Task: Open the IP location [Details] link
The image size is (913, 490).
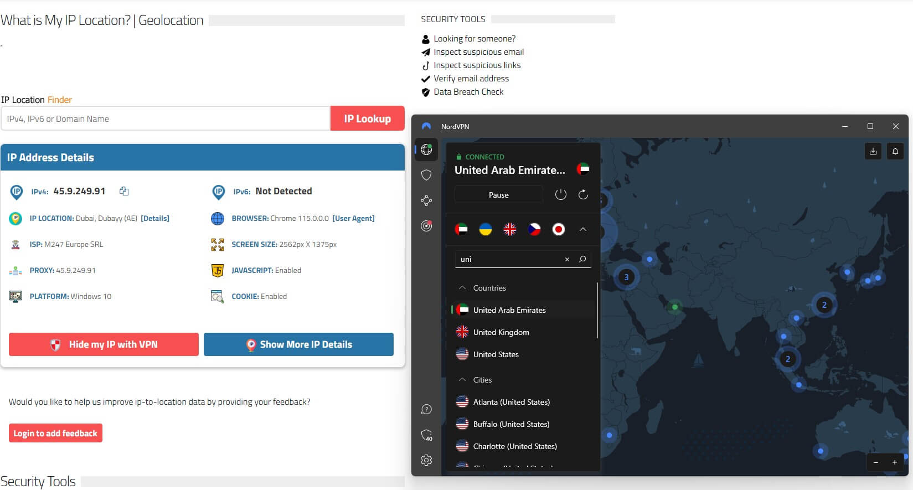Action: click(155, 218)
